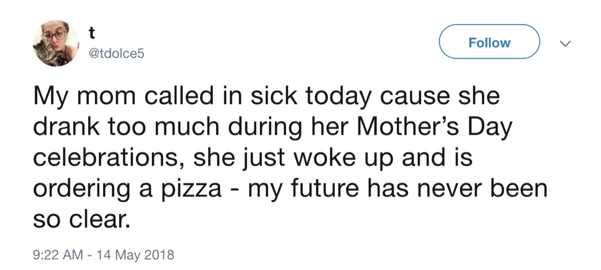Open the user's profile avatar photo

click(x=56, y=44)
